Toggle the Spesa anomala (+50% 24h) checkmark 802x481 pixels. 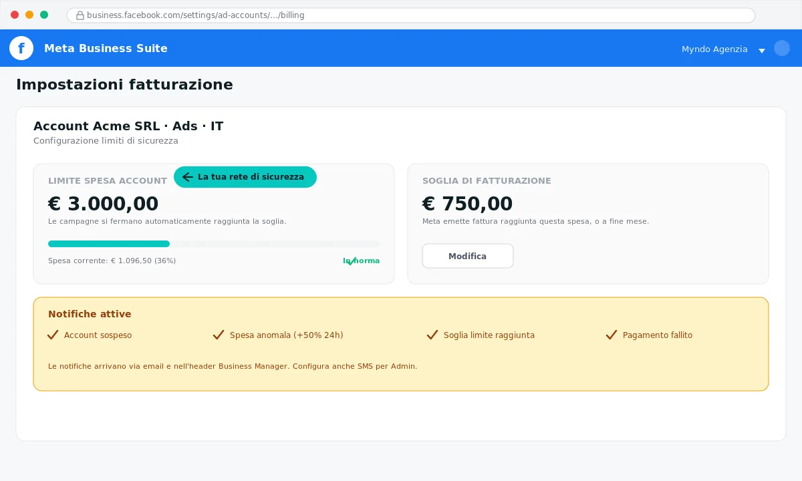coord(218,335)
